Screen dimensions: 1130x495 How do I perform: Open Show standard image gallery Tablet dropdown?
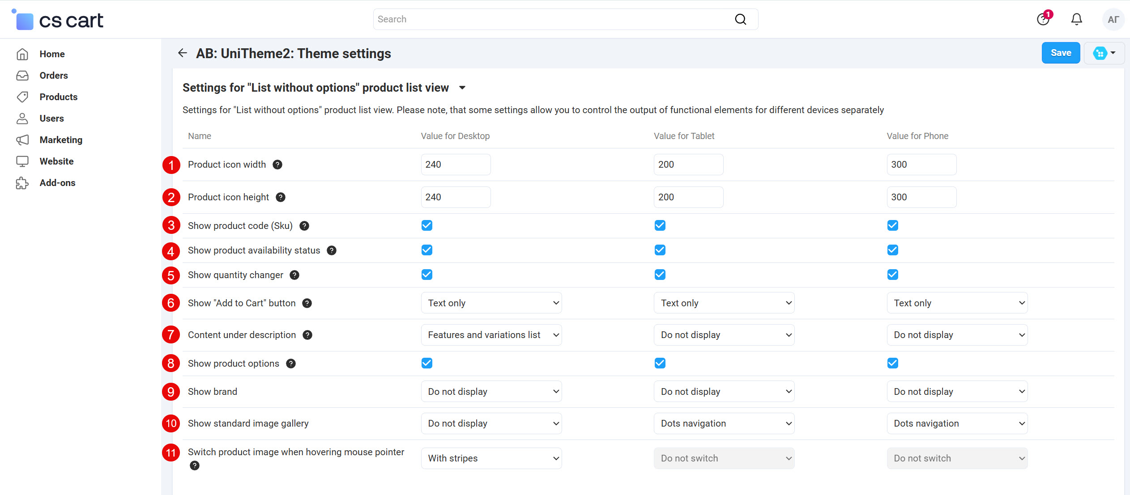tap(724, 423)
